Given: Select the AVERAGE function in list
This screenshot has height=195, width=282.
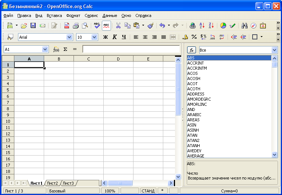Looking at the screenshot, I should [x=196, y=156].
